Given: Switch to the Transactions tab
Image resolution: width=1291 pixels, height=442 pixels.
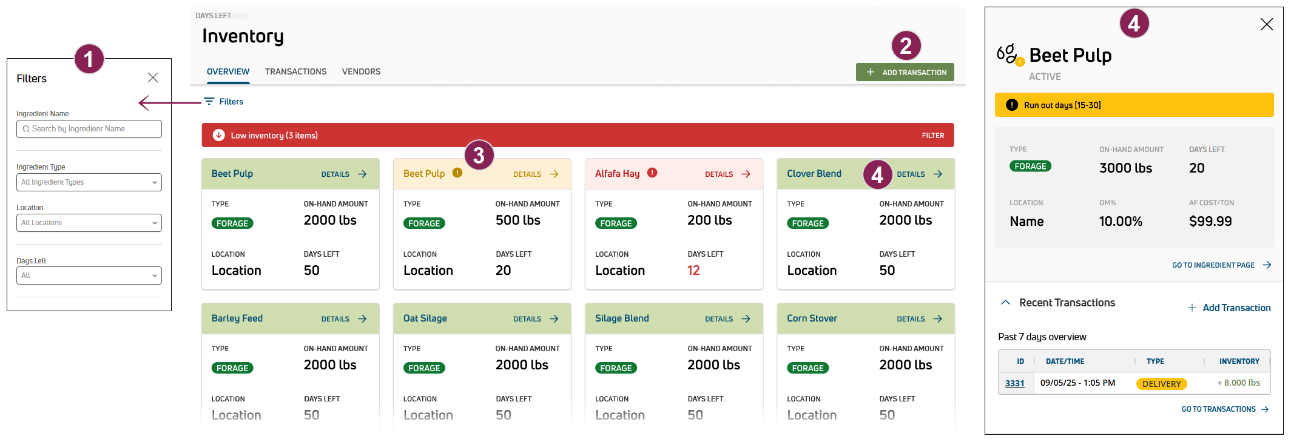Looking at the screenshot, I should (295, 71).
